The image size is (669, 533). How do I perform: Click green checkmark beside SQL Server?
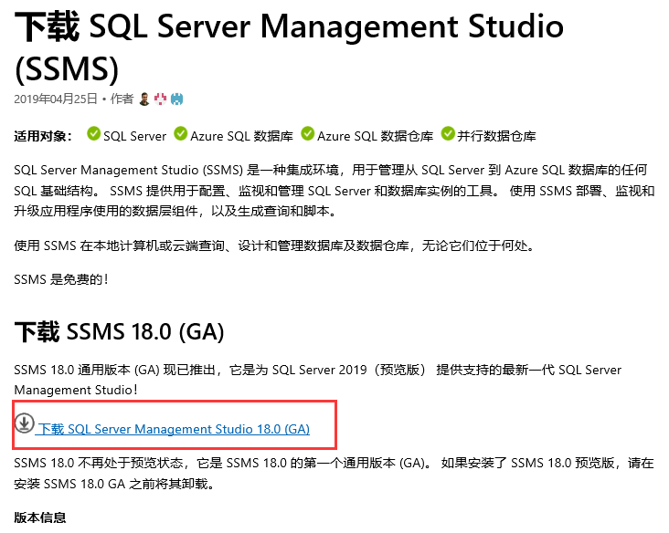[x=93, y=133]
